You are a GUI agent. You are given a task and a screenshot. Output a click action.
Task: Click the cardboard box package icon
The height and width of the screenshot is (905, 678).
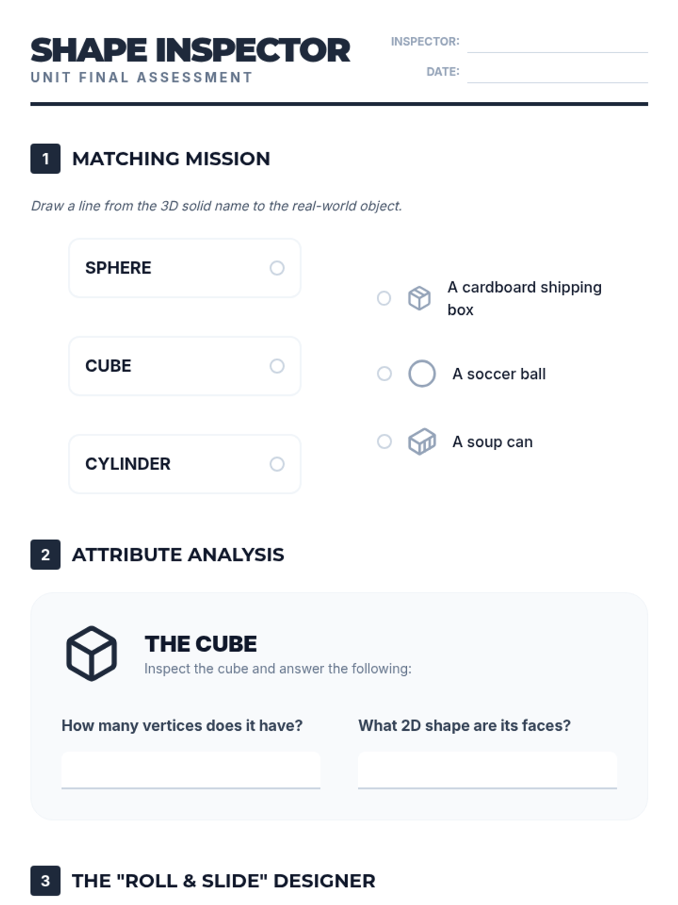pos(419,298)
